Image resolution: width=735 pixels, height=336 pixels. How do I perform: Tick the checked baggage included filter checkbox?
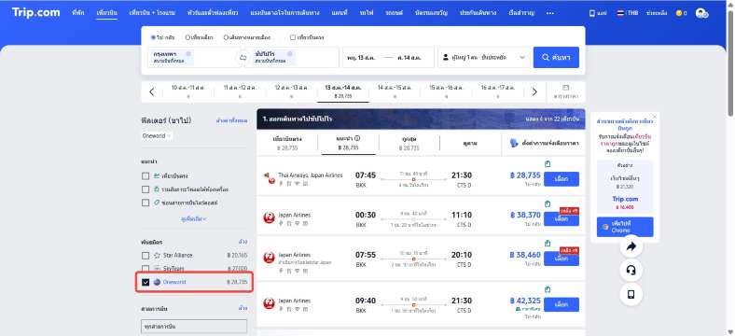tap(146, 189)
